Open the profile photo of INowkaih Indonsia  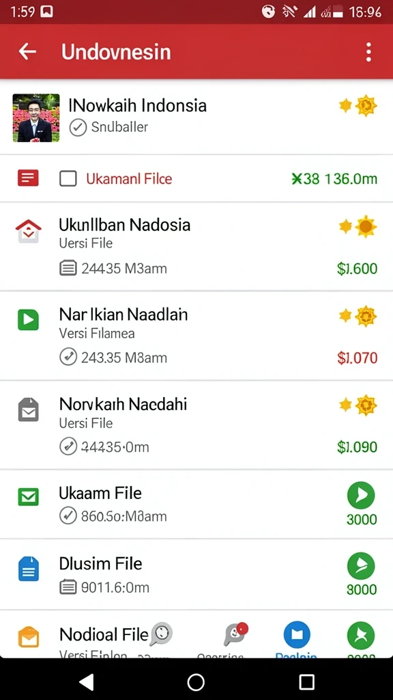tap(36, 118)
